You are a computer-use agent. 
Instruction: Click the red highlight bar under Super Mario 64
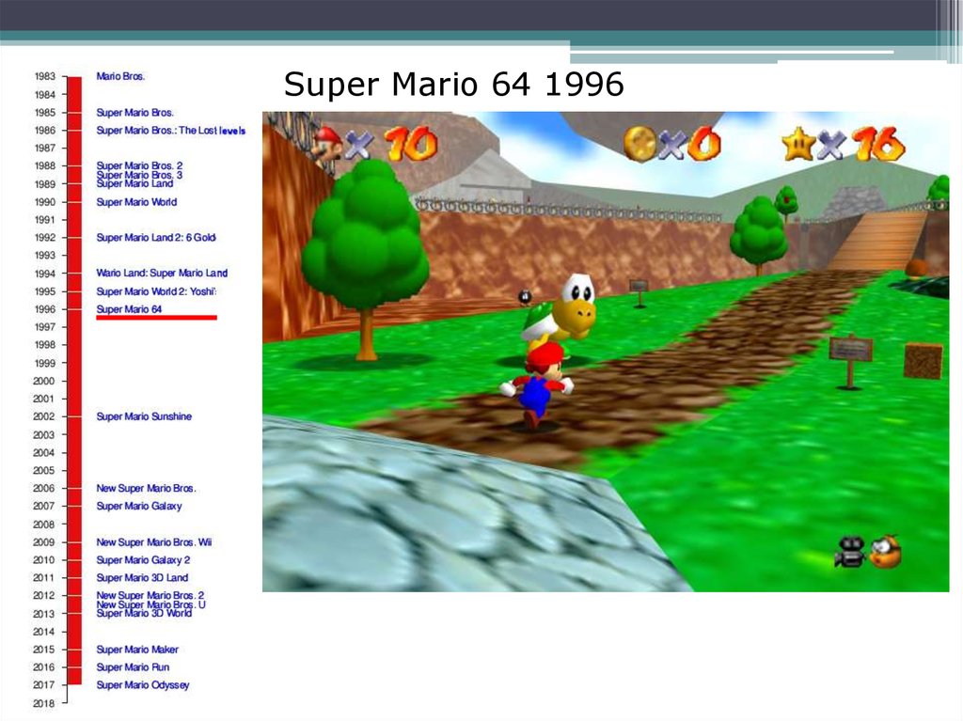157,318
